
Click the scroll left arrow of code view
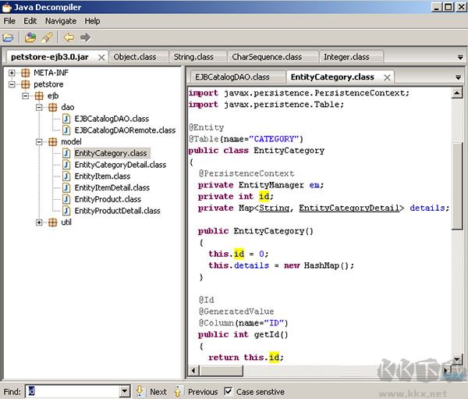[x=193, y=371]
